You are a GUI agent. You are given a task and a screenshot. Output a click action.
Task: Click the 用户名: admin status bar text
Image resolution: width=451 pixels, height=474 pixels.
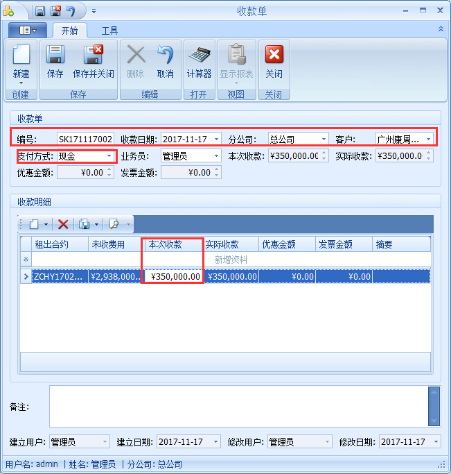pos(32,464)
